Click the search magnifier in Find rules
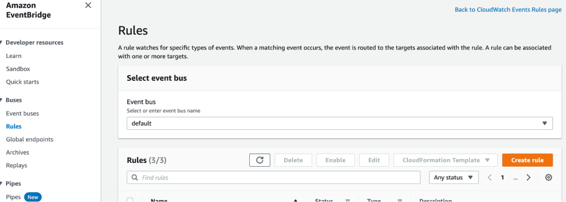This screenshot has width=566, height=202. pyautogui.click(x=135, y=178)
